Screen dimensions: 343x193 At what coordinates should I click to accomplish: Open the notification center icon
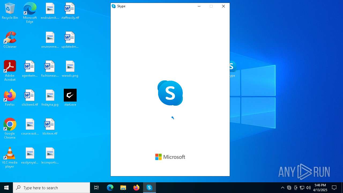[334, 188]
